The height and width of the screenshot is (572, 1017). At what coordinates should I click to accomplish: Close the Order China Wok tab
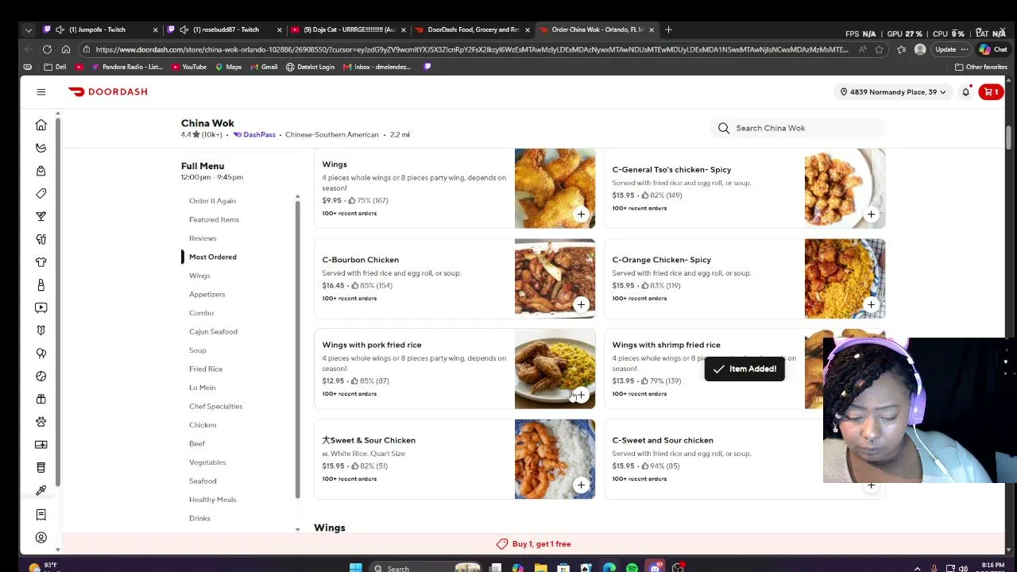tap(652, 30)
